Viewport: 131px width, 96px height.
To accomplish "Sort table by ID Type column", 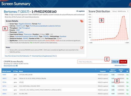I will click(x=16, y=71).
